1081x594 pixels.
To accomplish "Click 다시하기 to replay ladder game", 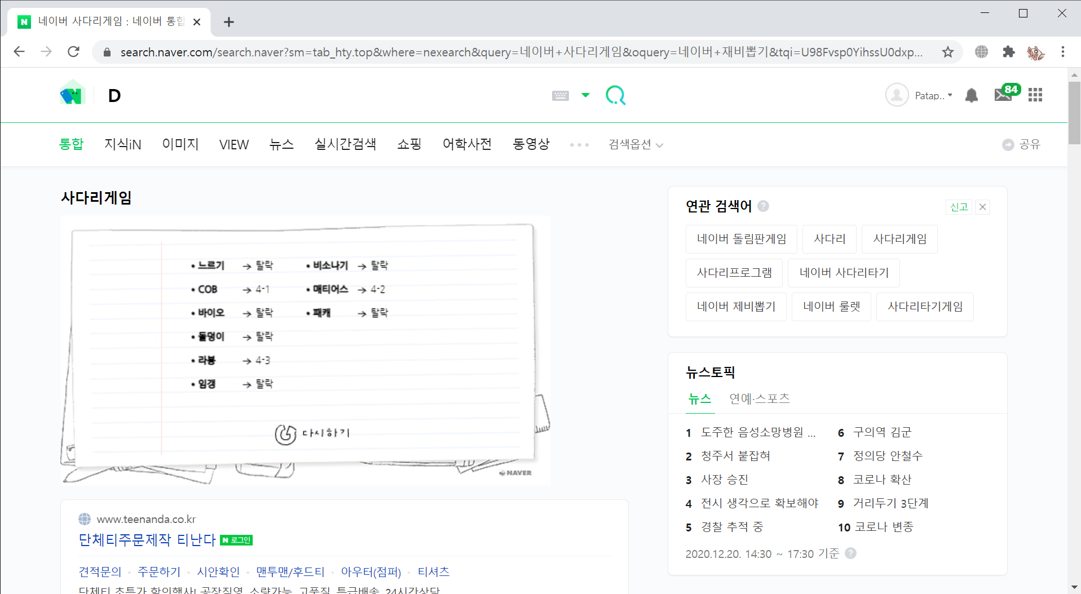I will [312, 434].
